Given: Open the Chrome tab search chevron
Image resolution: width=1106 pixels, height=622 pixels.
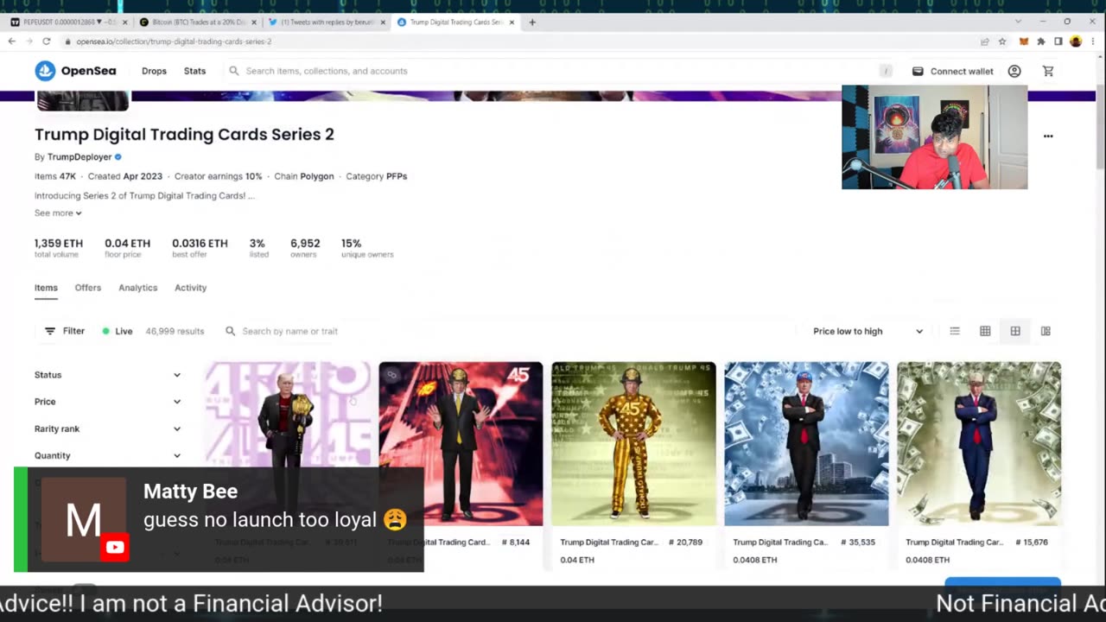Looking at the screenshot, I should pyautogui.click(x=1018, y=22).
